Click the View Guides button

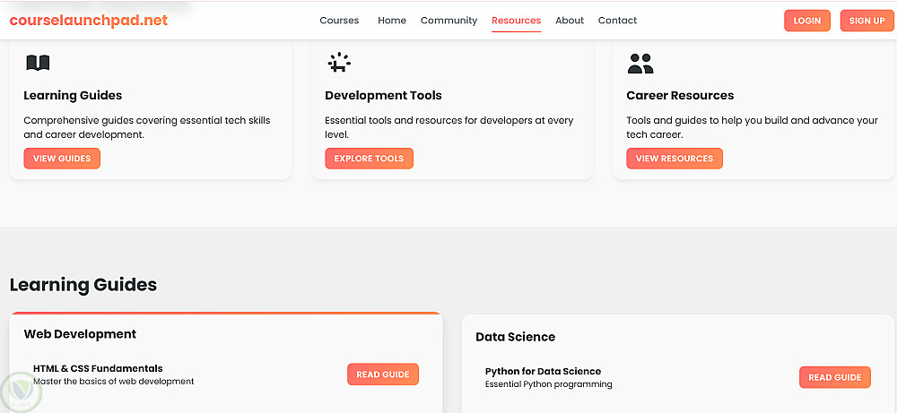tap(62, 159)
